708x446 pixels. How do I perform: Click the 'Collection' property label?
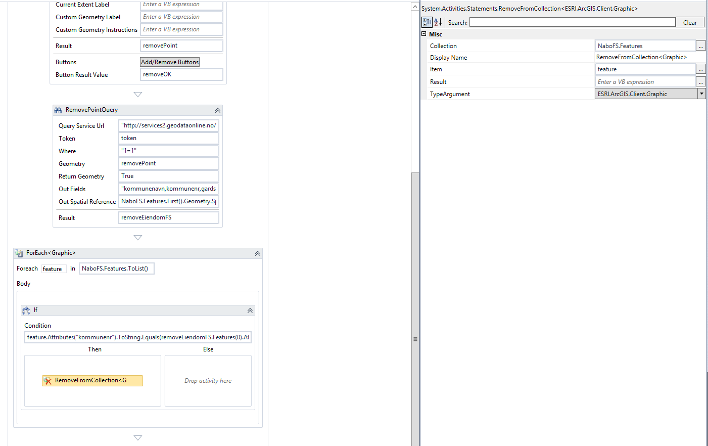(443, 46)
